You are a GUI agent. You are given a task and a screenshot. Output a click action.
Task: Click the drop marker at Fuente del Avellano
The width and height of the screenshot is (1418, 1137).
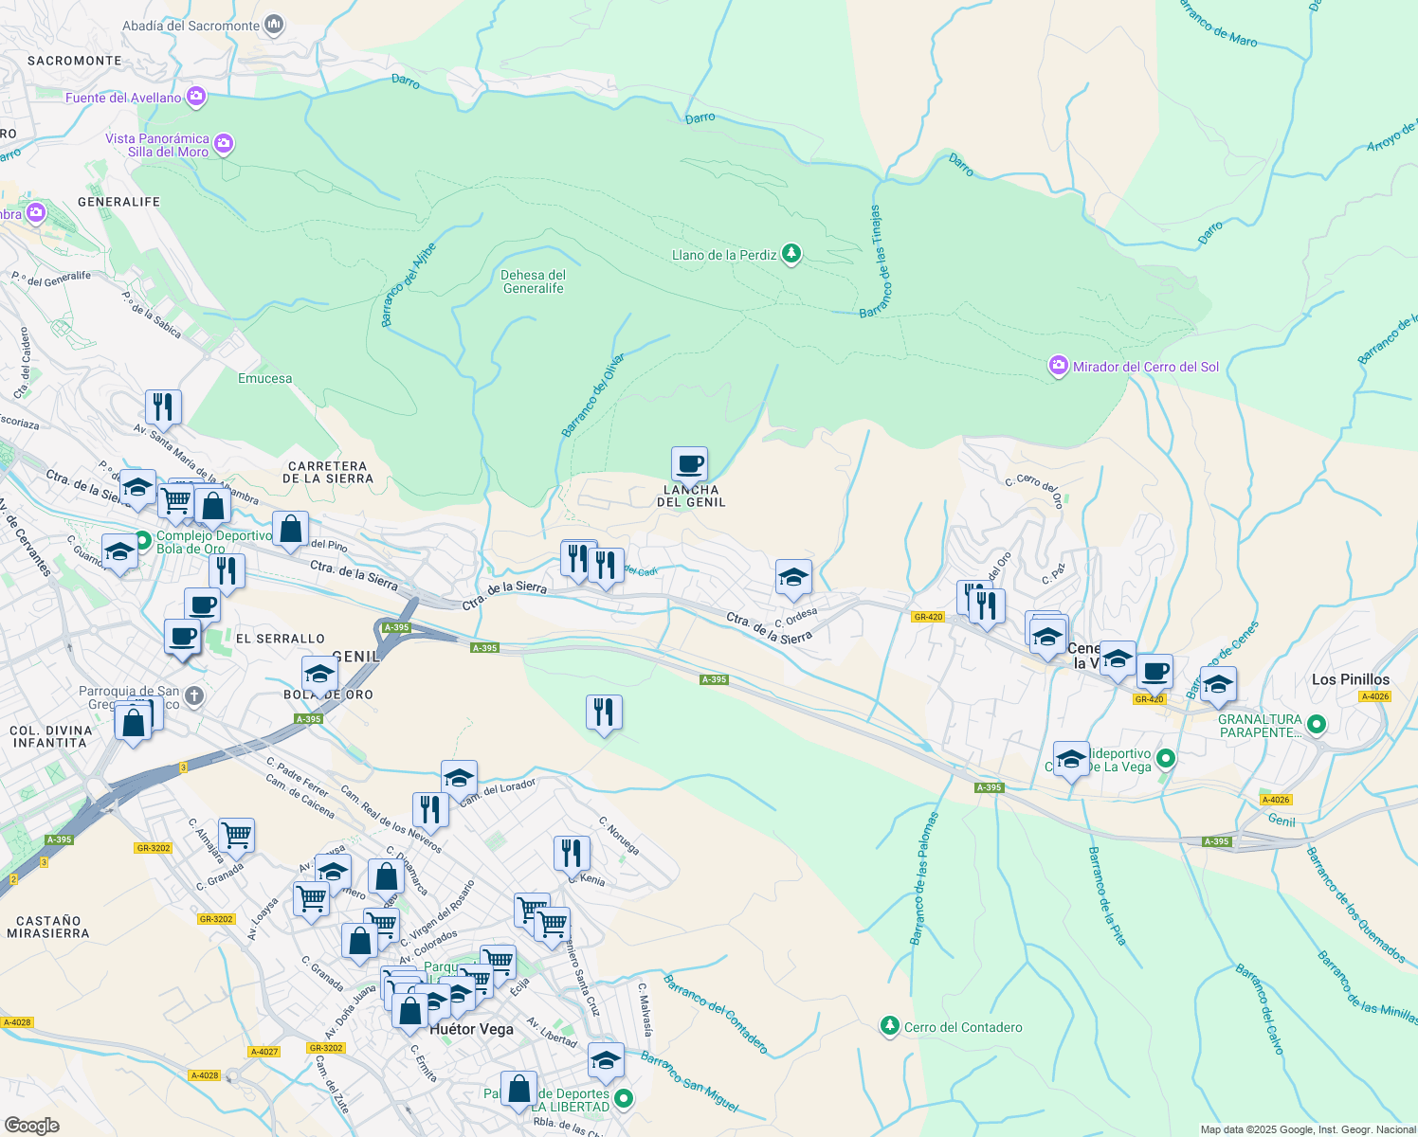(196, 97)
